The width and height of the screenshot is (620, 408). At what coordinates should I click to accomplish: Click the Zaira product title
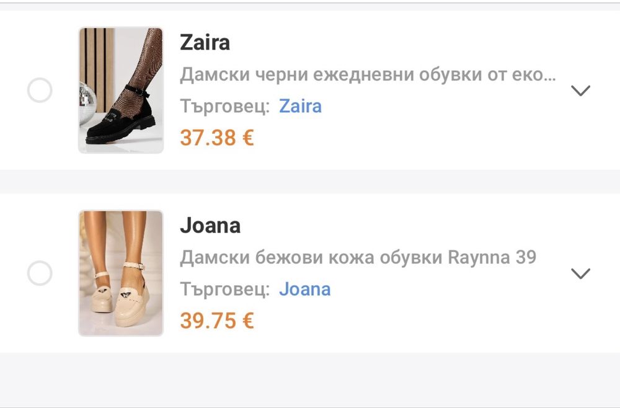coord(205,43)
